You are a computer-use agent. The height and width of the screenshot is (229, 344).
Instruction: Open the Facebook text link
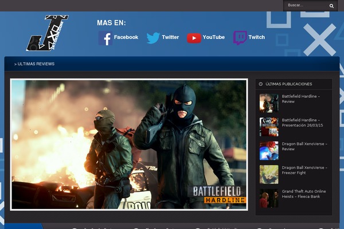126,37
